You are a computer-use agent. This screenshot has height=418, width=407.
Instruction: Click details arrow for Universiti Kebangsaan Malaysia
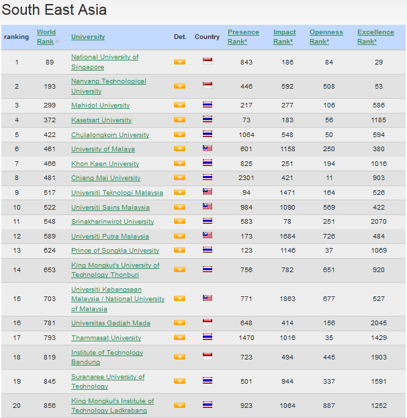[179, 298]
